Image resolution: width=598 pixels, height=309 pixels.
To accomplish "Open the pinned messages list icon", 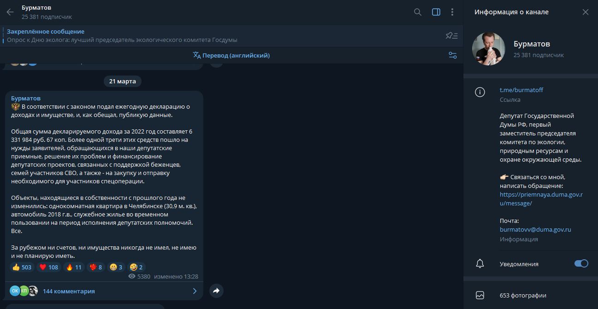I will (x=451, y=36).
